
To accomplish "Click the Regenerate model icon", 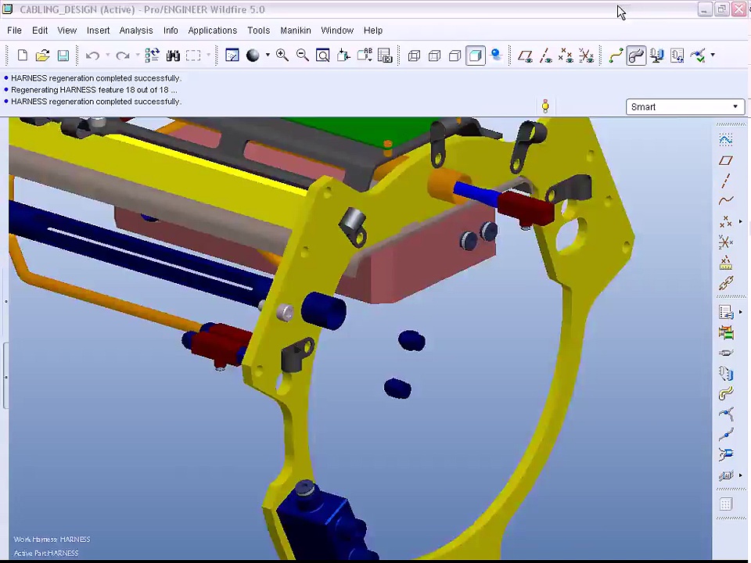I will [152, 56].
